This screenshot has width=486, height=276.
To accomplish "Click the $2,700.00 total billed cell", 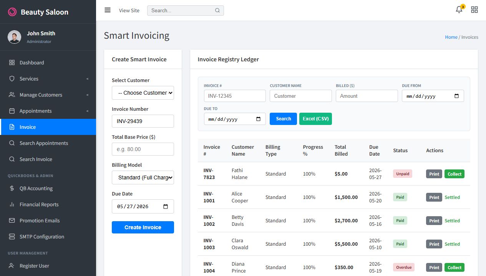I will [x=346, y=220].
